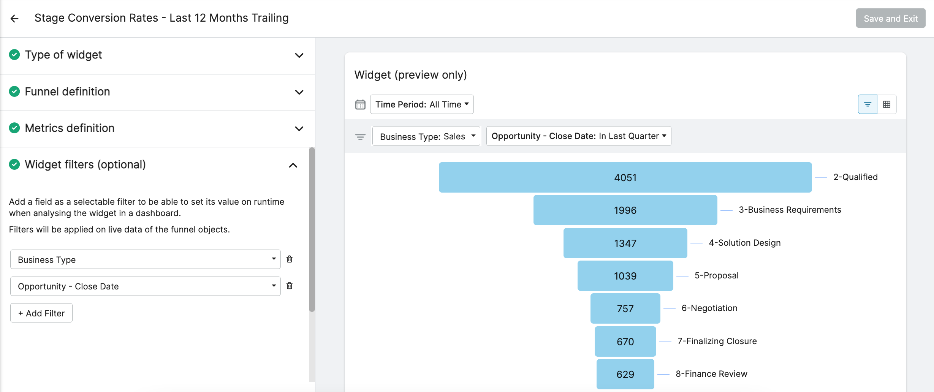Click the left panel vertical scrollbar
Image resolution: width=934 pixels, height=392 pixels.
point(312,230)
